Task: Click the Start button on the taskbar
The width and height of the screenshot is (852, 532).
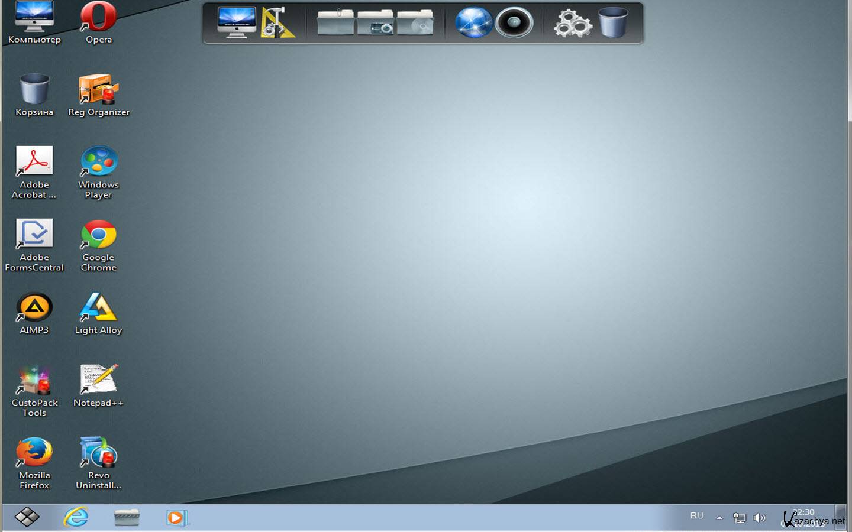Action: click(27, 517)
